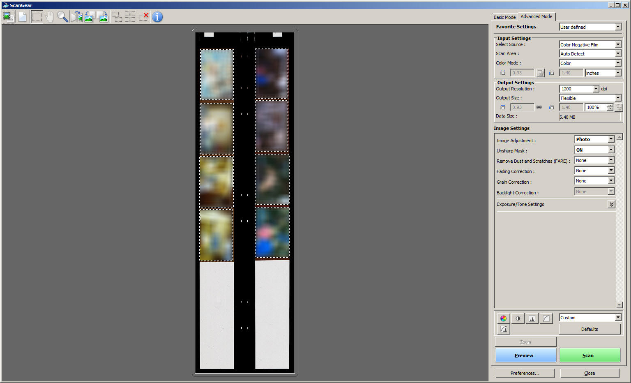The image size is (631, 383).
Task: Open the Scan Area dropdown
Action: [x=590, y=54]
